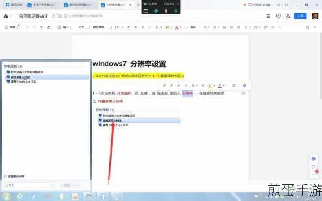Open the bullet list dropdown in toolbar
322x201 pixels.
[x=206, y=27]
